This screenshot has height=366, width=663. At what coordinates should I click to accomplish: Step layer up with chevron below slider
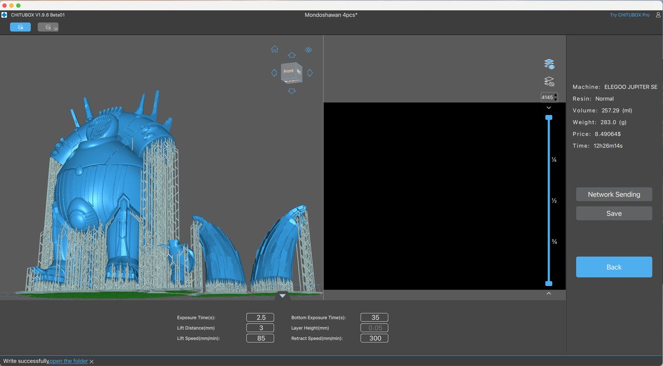549,293
